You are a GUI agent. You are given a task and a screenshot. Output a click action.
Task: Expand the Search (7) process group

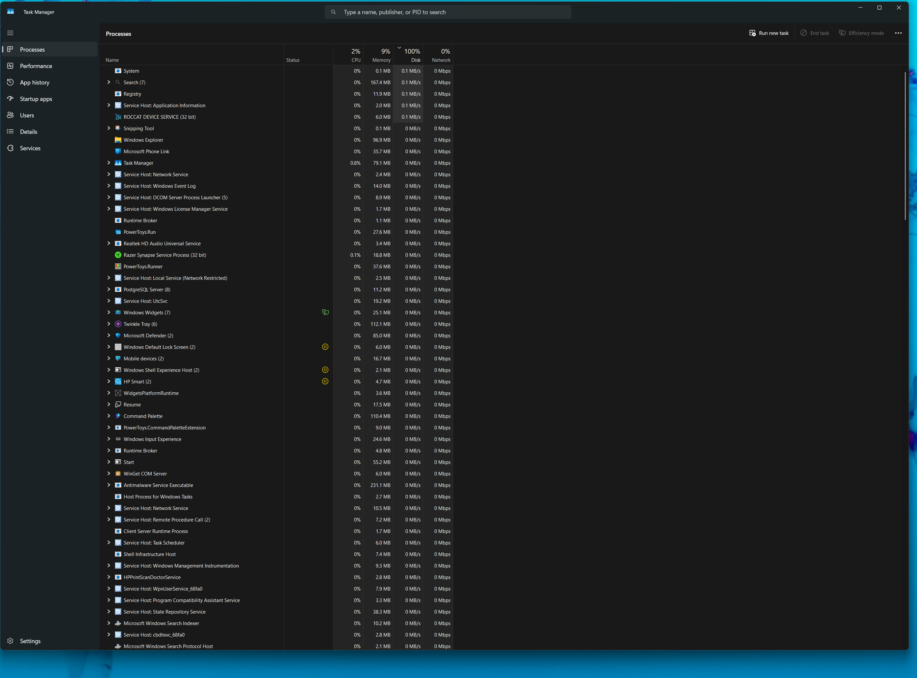tap(109, 82)
